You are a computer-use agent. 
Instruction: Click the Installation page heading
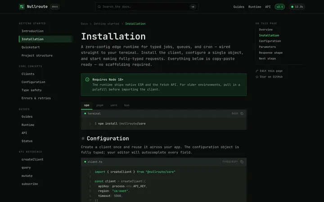(x=113, y=36)
